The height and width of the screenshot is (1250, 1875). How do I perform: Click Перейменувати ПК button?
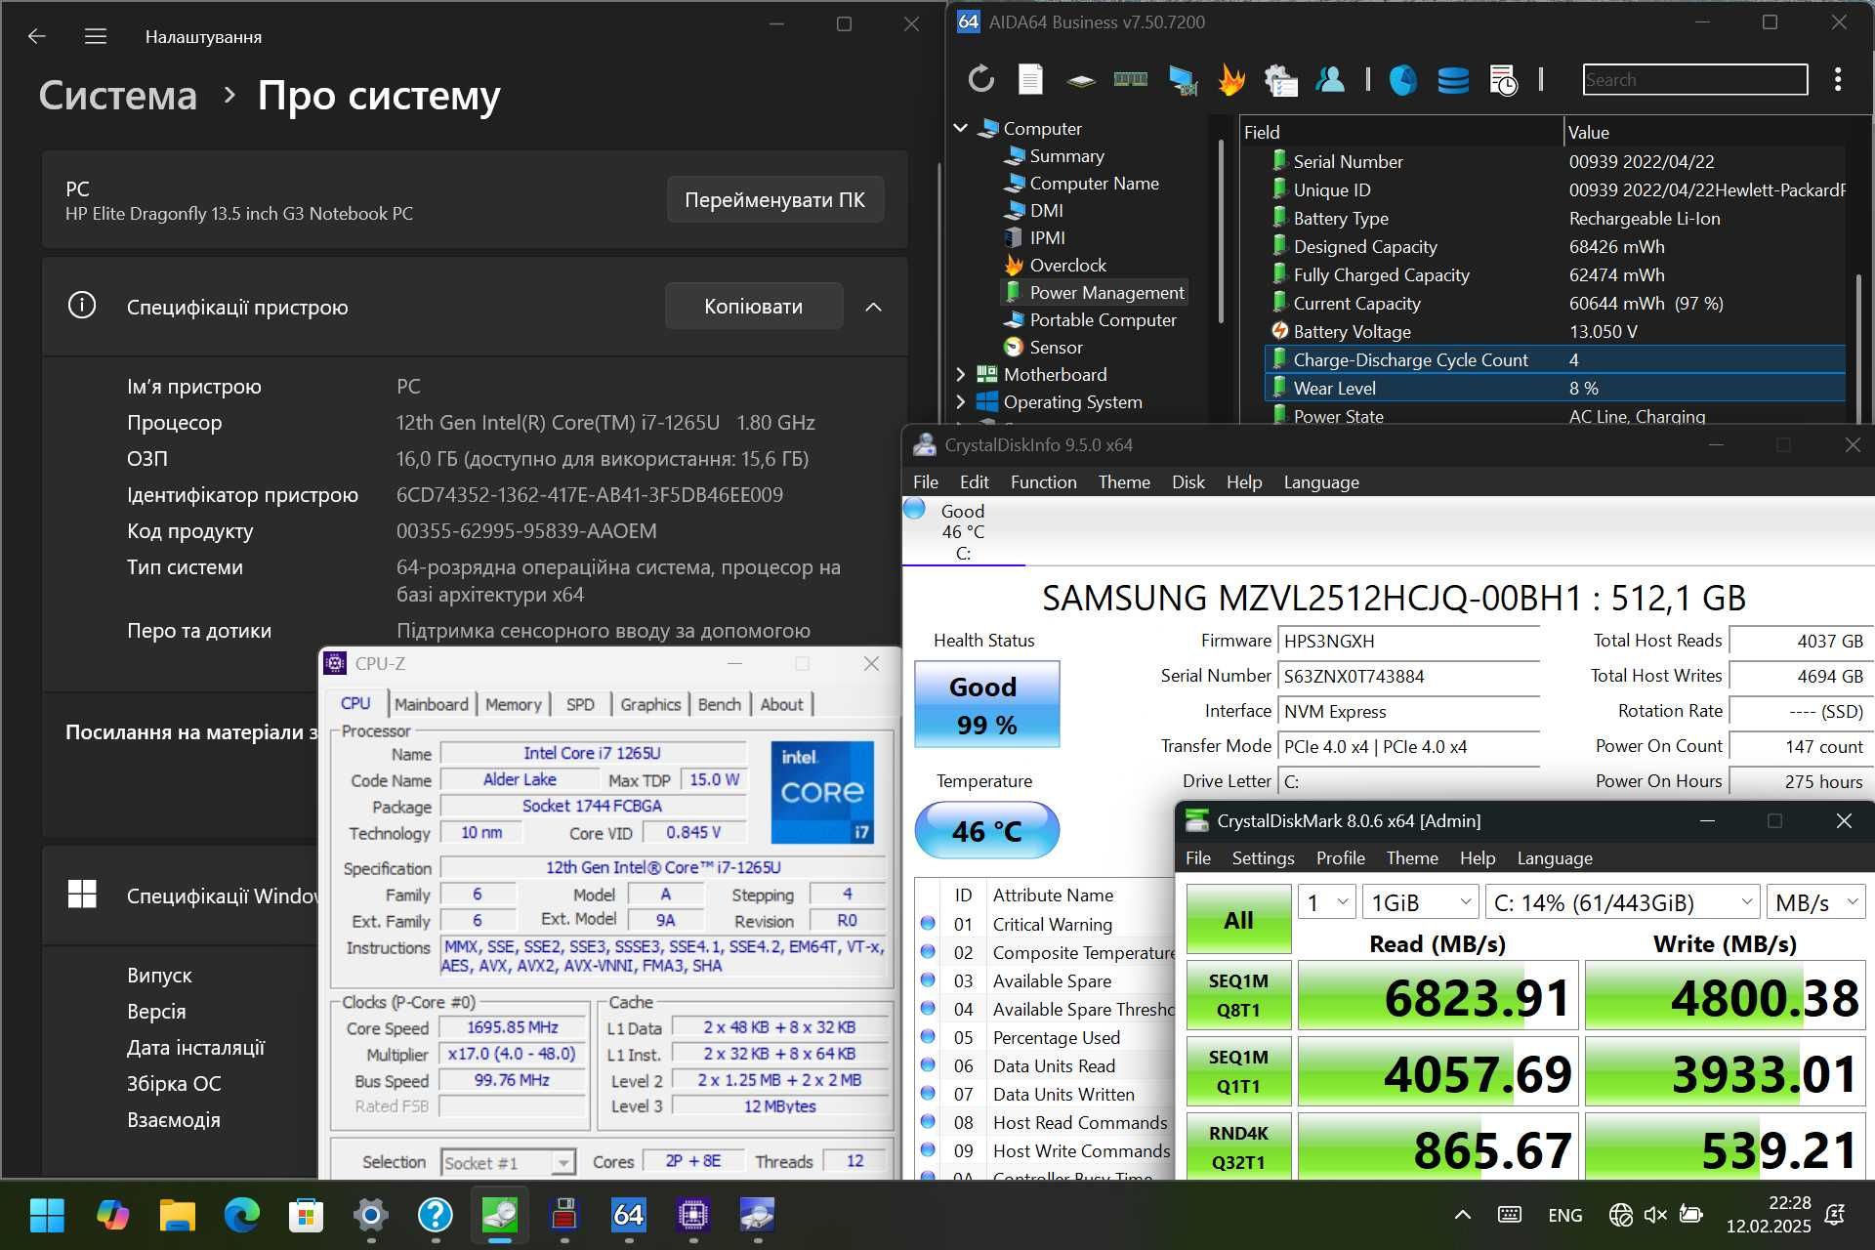tap(774, 200)
